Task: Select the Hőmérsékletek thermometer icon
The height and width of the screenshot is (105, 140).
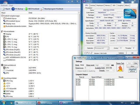Action: tap(2, 31)
